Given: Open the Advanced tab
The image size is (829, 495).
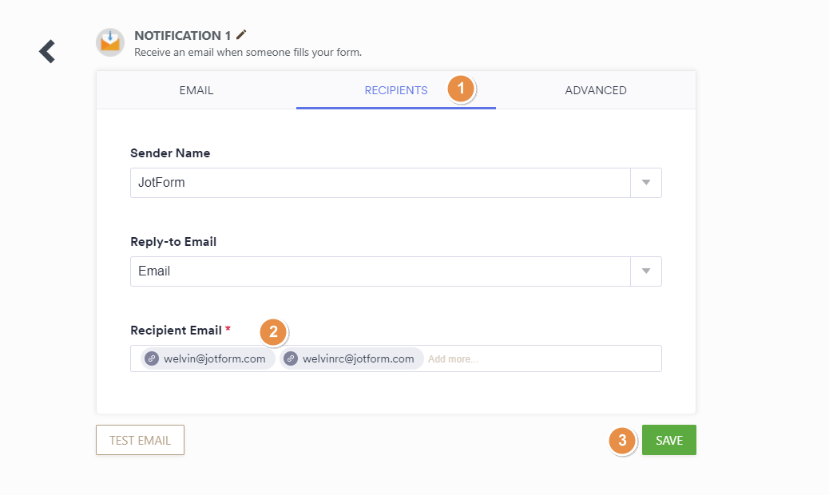Looking at the screenshot, I should 596,90.
